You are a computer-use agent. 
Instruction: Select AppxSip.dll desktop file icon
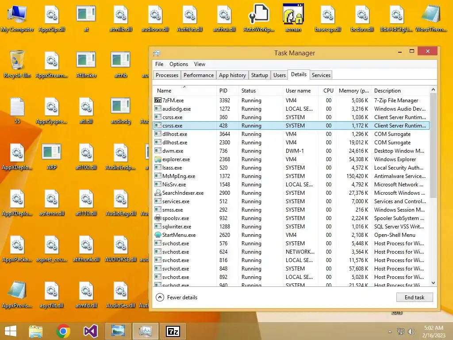(52, 18)
